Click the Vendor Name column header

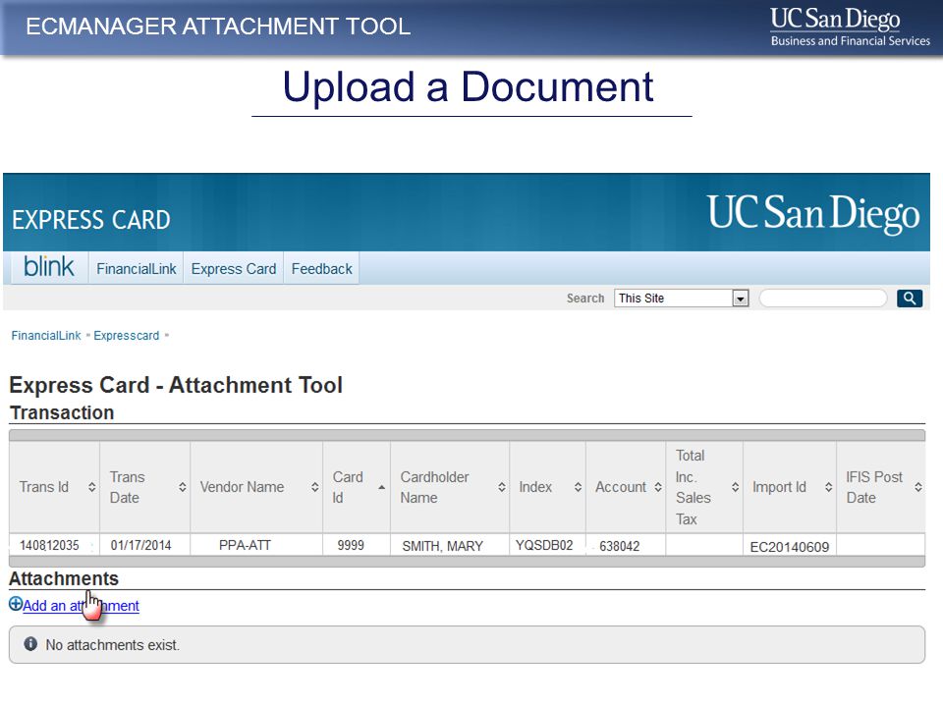[256, 487]
